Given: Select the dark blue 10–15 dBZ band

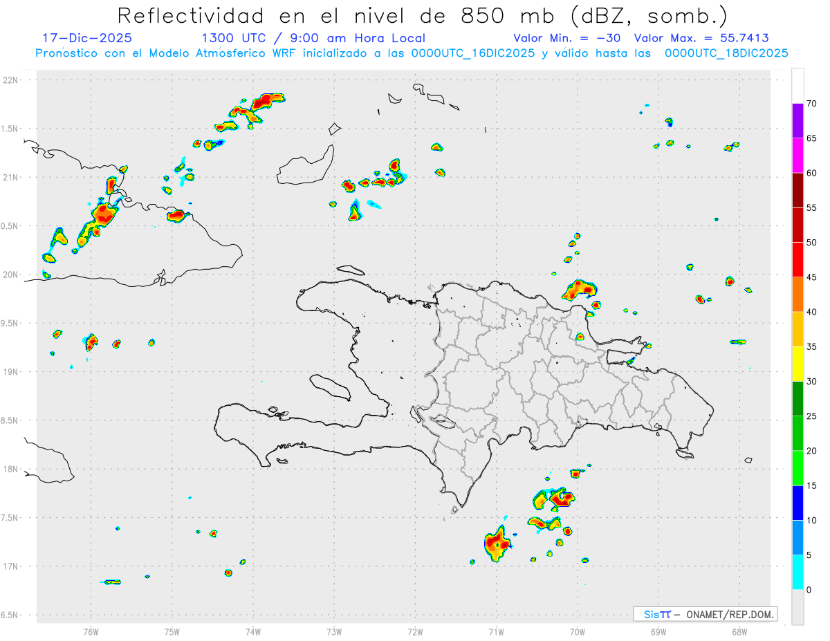Looking at the screenshot, I should (797, 503).
